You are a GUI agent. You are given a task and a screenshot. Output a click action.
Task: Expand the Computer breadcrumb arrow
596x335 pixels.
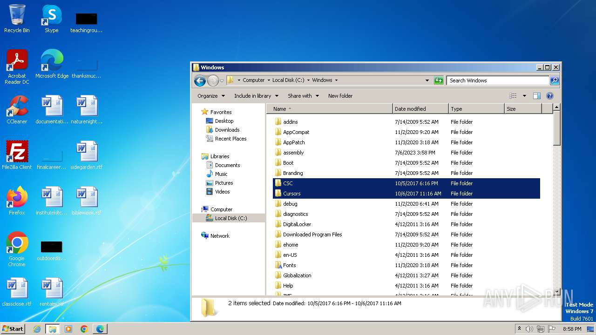click(x=268, y=80)
